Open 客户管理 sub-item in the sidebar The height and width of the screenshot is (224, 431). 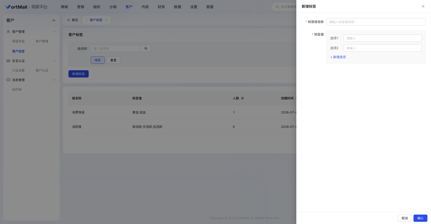point(42,41)
